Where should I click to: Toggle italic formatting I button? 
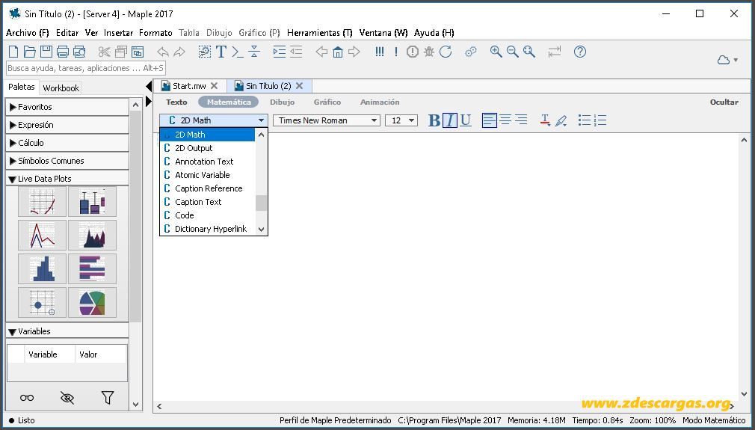[450, 120]
